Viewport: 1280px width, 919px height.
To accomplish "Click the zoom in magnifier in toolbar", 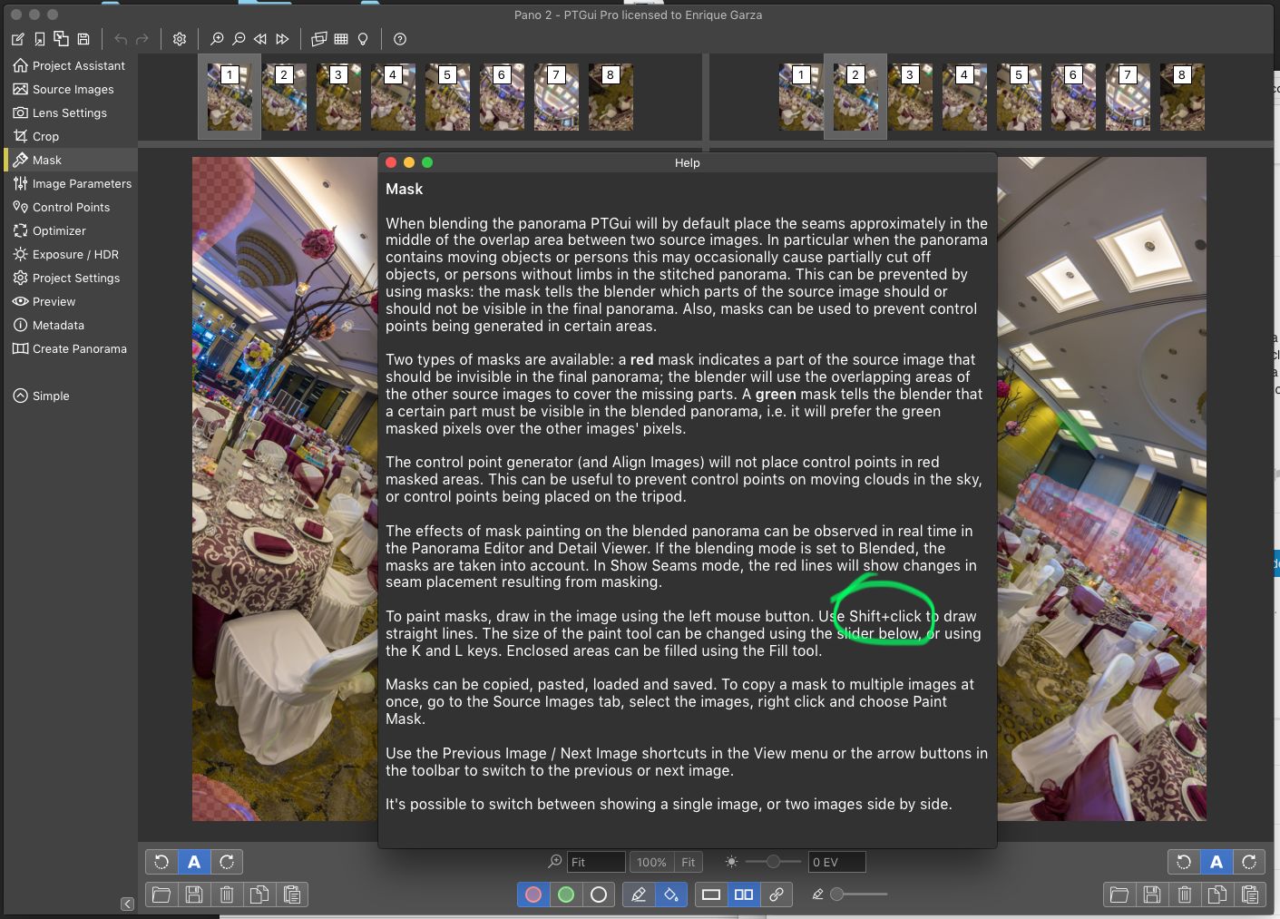I will coord(217,39).
